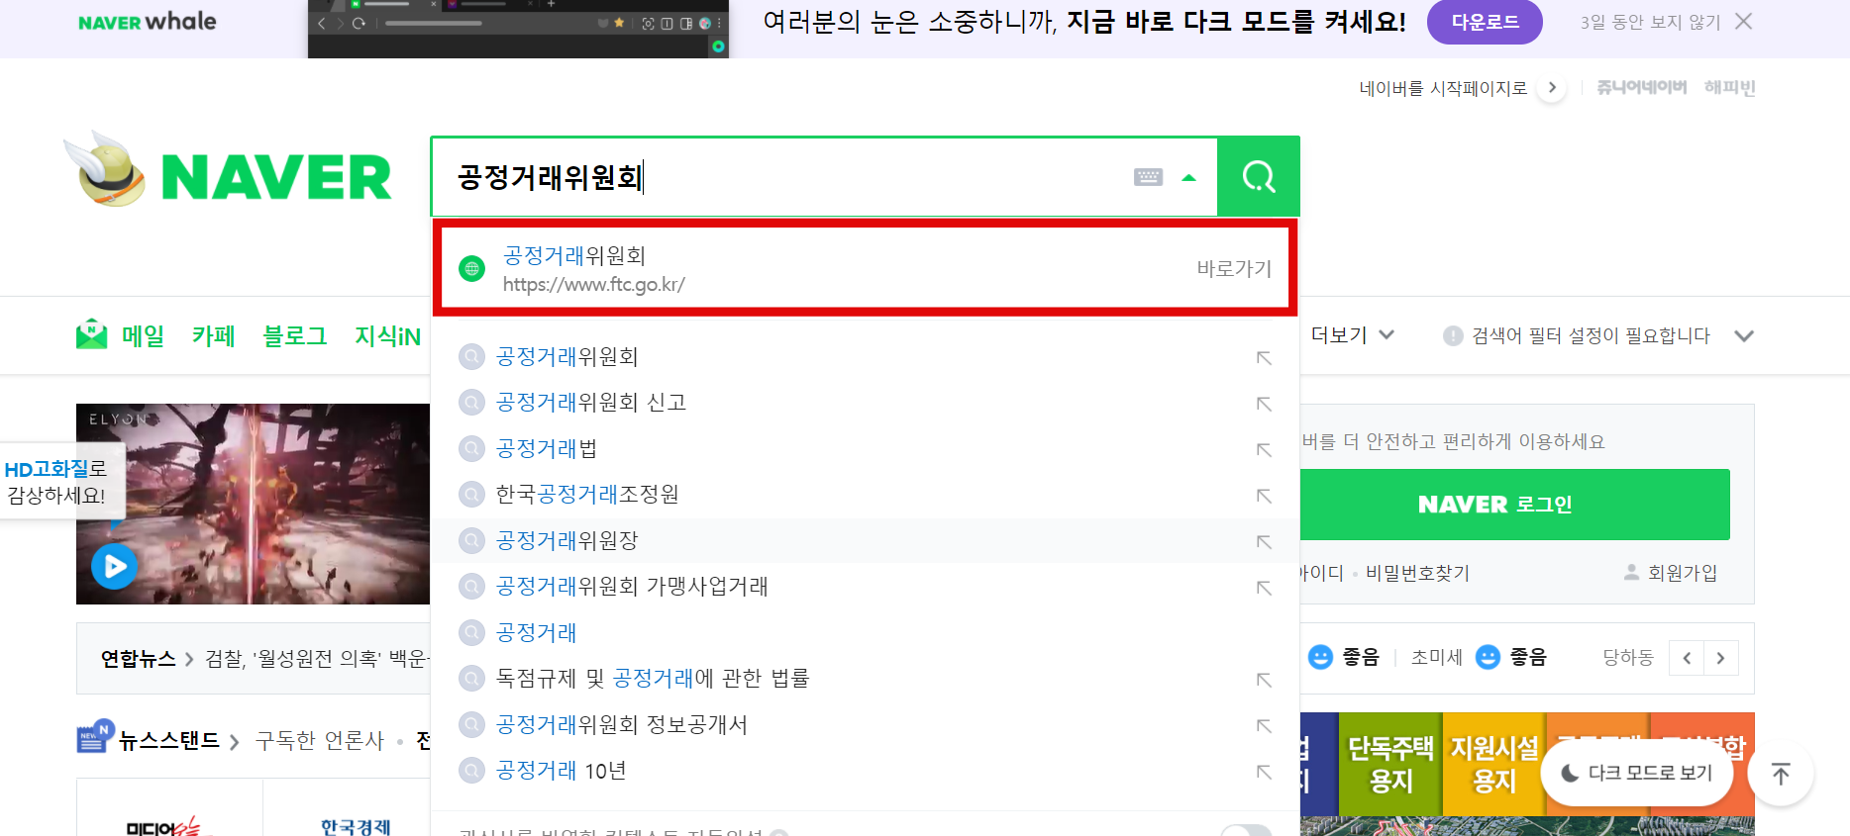
Task: Select suggestion 한국공정거래조정원
Action: 587,495
